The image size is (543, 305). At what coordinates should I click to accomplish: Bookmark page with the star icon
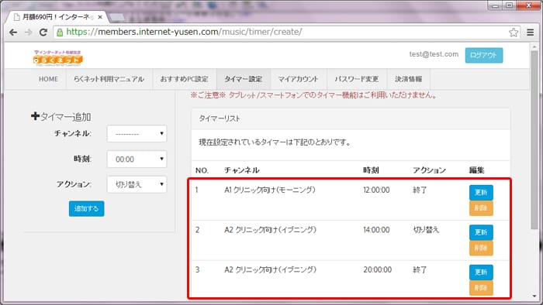pyautogui.click(x=514, y=33)
